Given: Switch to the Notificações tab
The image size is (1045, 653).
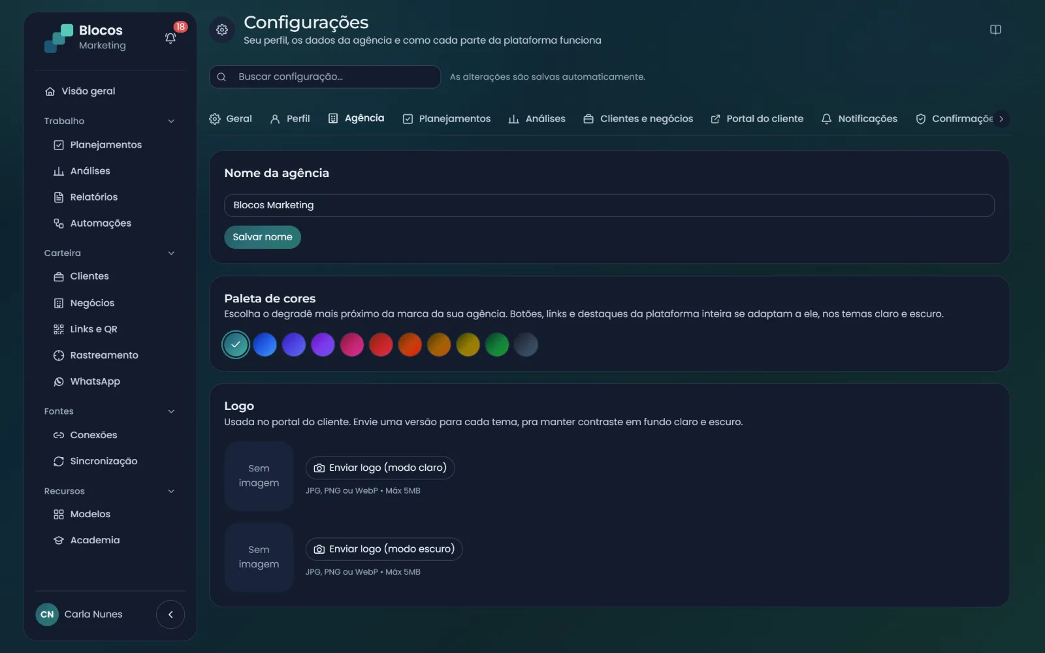Looking at the screenshot, I should [x=860, y=119].
